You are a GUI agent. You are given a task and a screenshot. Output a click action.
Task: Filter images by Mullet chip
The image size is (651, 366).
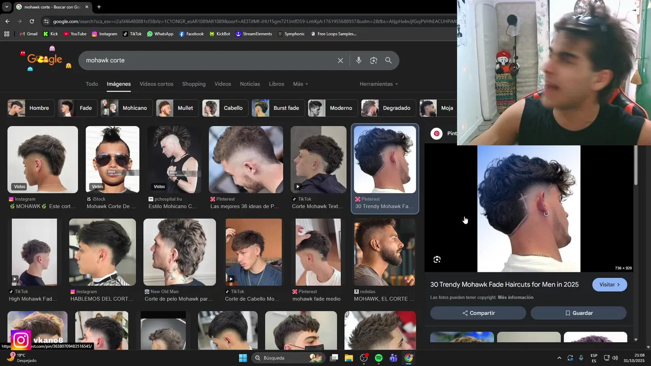coord(177,108)
